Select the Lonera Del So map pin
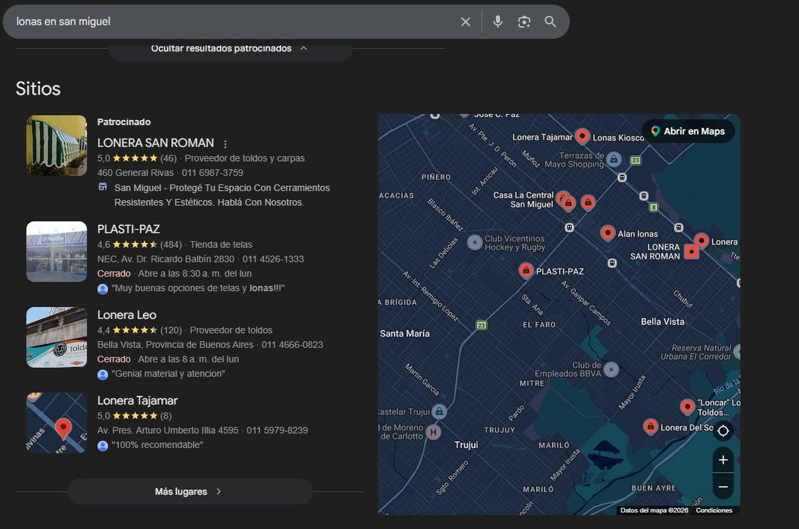 point(651,426)
